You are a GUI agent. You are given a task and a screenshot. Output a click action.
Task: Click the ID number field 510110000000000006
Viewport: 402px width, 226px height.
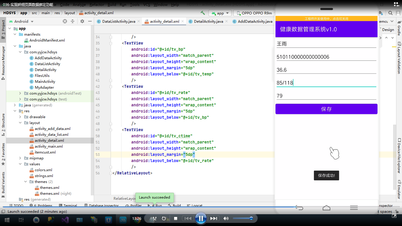[326, 57]
